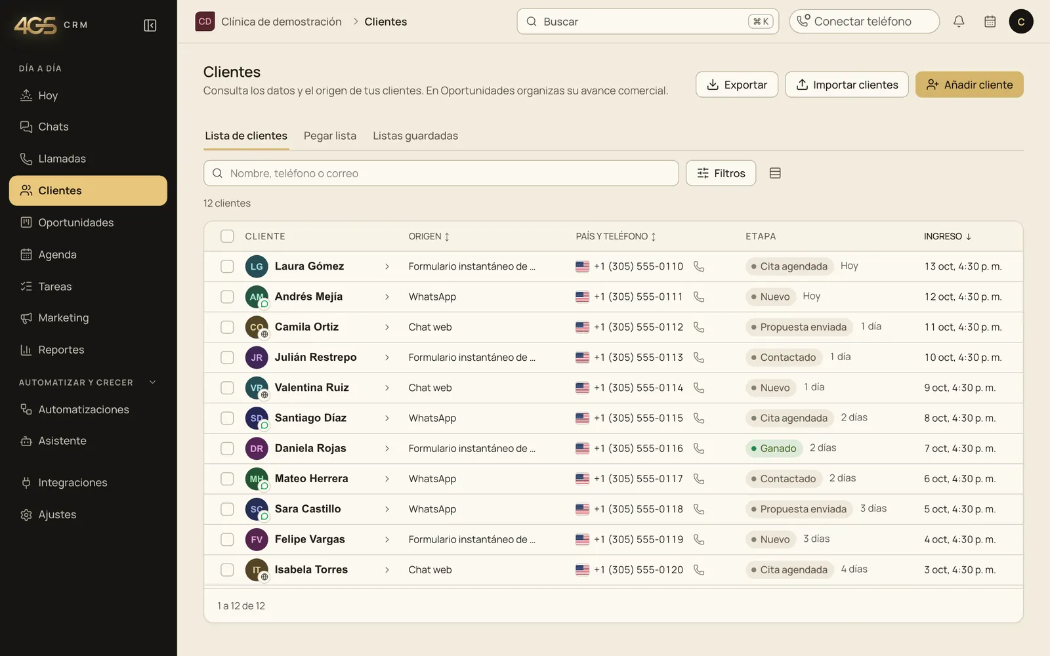Go to Oportunidades in sidebar

coord(88,222)
